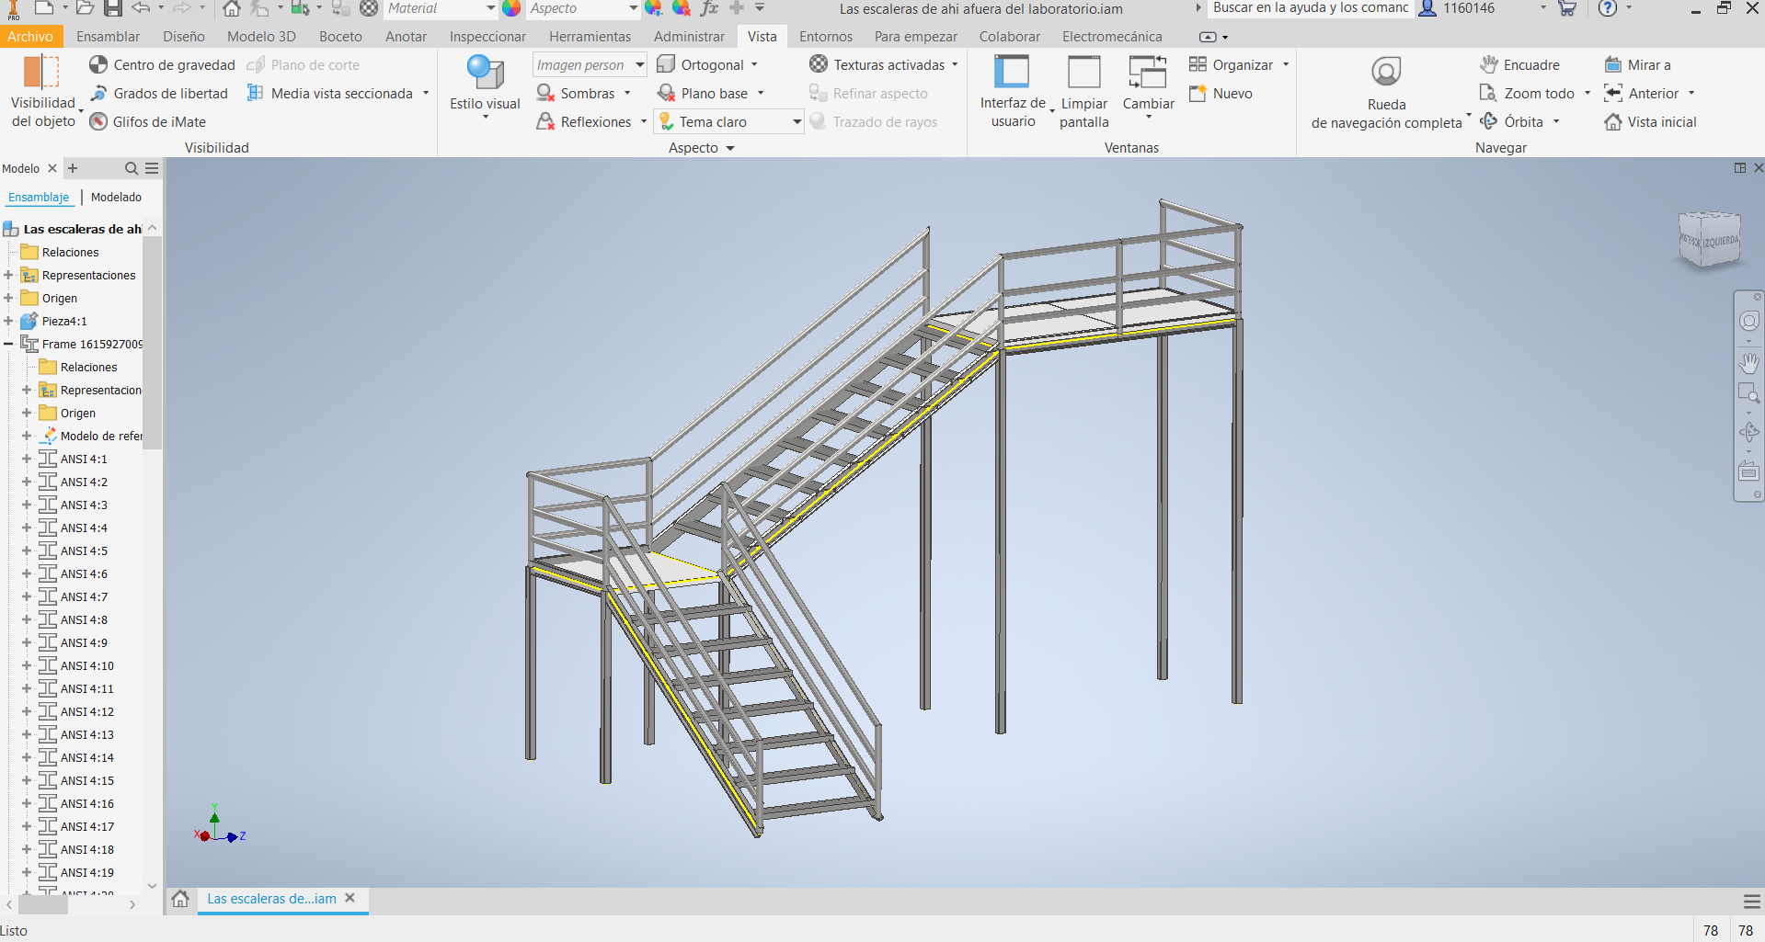Click Pan hand in navigation bar
The image size is (1765, 942).
[1748, 363]
